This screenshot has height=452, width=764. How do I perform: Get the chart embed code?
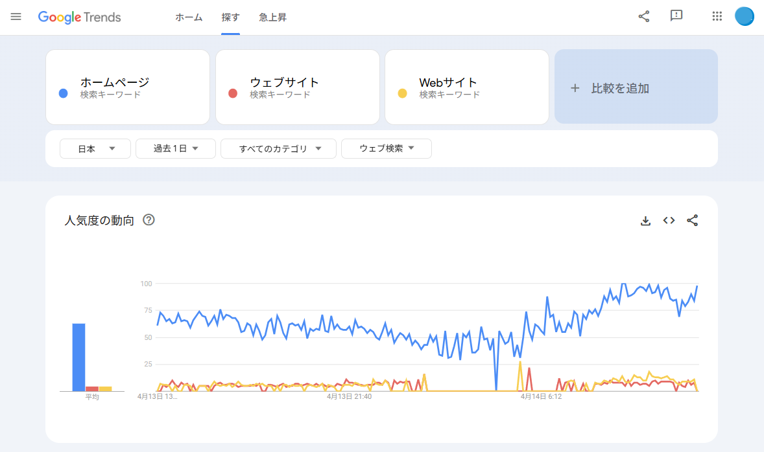point(669,220)
